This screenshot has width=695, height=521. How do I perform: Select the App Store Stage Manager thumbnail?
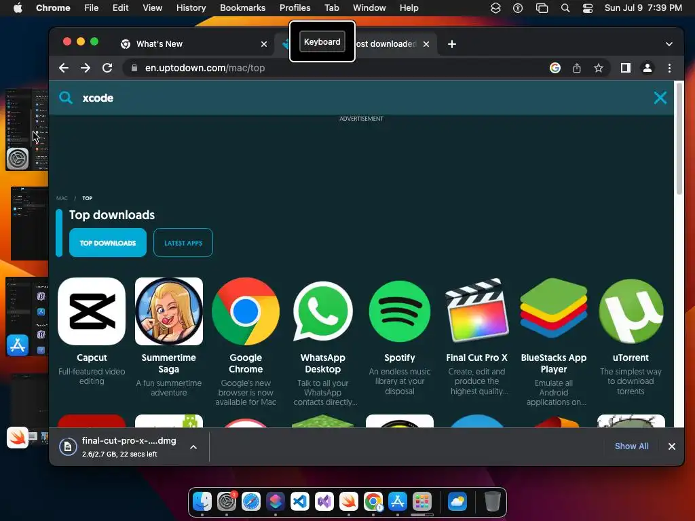26,317
